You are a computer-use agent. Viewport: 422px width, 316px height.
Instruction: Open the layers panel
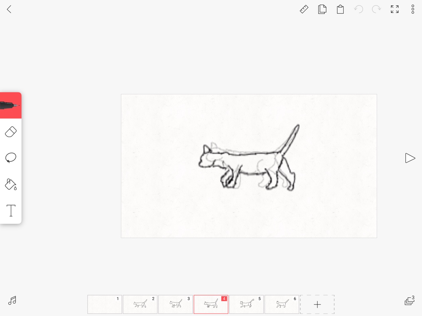point(409,301)
